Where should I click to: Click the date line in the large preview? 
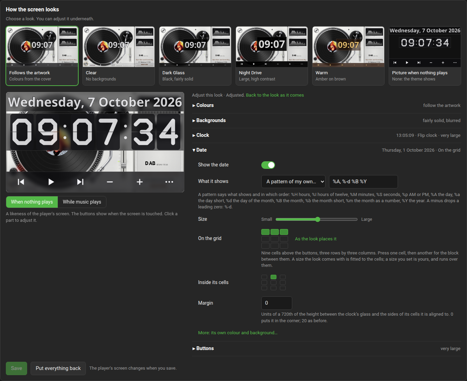pyautogui.click(x=95, y=102)
